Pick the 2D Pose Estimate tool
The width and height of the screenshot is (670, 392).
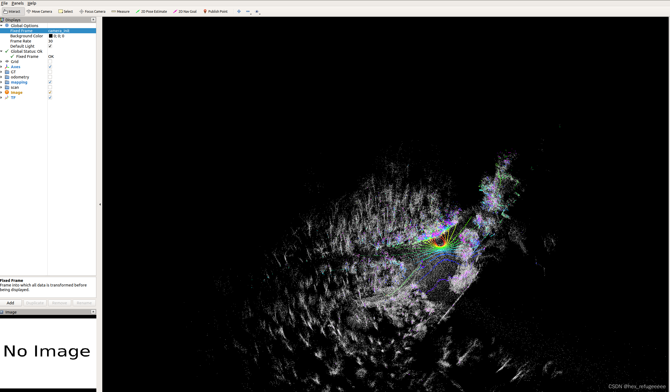[151, 11]
